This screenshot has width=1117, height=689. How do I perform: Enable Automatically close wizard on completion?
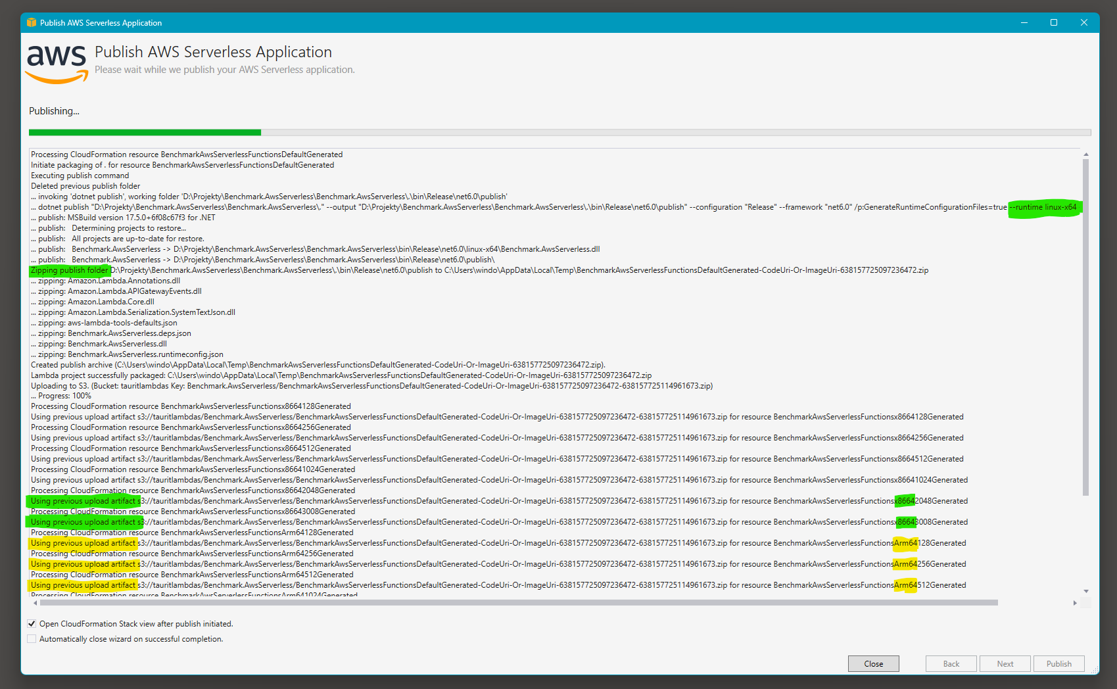pos(32,639)
